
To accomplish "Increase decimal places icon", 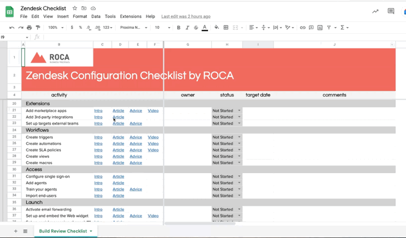I will click(x=98, y=28).
